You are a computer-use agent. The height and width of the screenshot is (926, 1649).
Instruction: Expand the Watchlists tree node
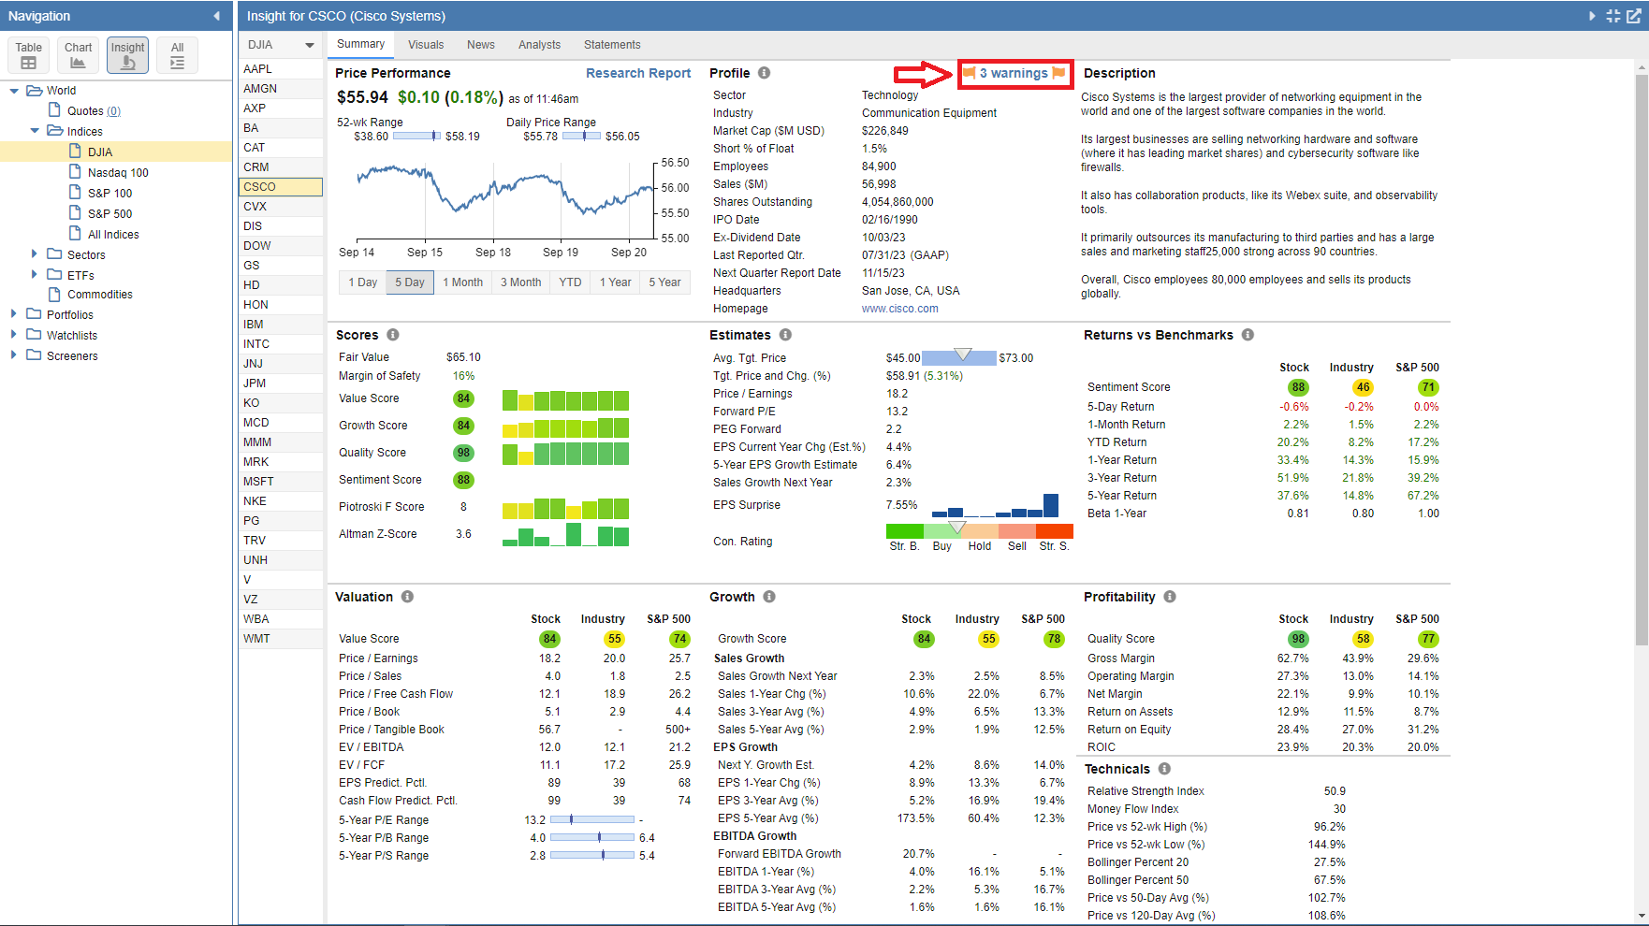pyautogui.click(x=14, y=335)
